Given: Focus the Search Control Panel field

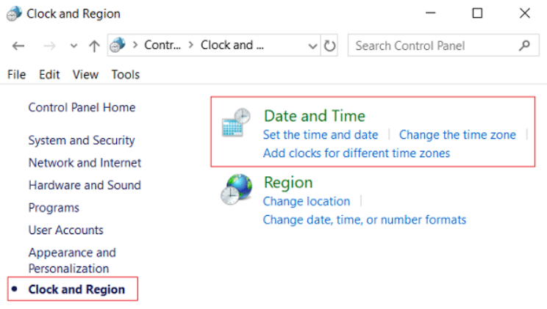Looking at the screenshot, I should [434, 46].
